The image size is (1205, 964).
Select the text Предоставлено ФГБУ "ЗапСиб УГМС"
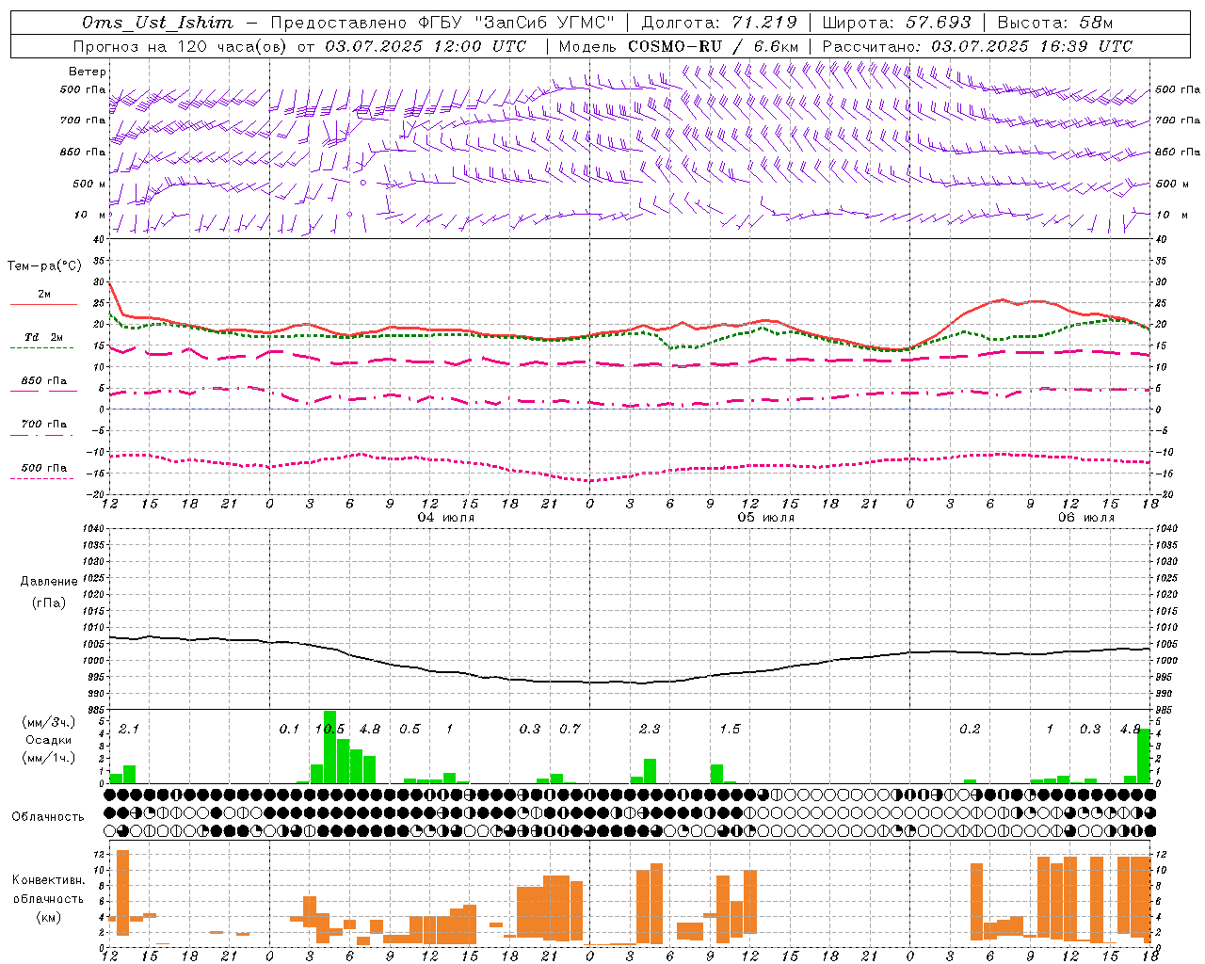pos(442,23)
